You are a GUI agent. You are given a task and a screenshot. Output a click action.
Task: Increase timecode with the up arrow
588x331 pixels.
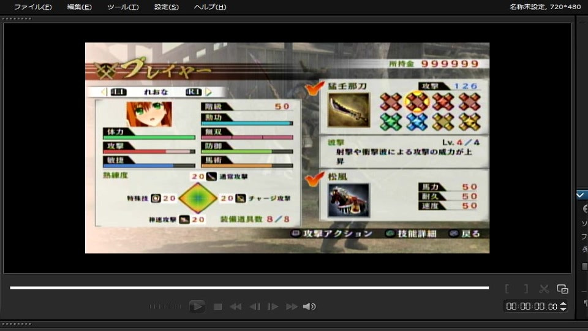click(563, 303)
